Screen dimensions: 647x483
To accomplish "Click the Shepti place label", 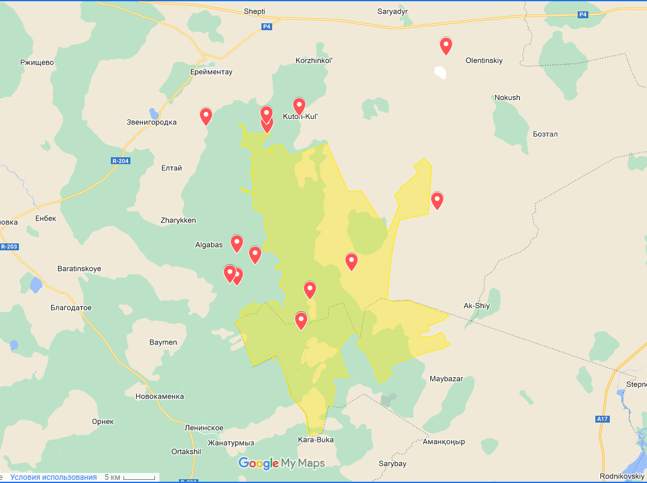I will pyautogui.click(x=254, y=11).
